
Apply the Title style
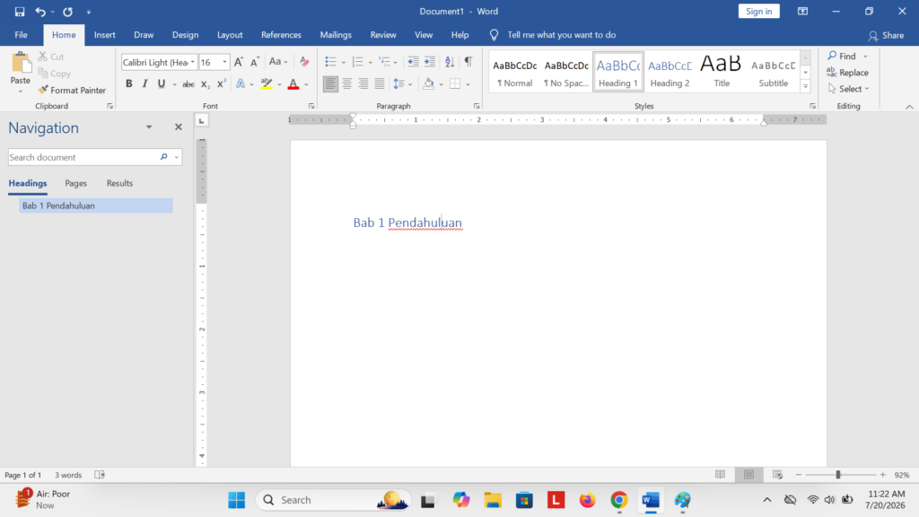tap(722, 72)
